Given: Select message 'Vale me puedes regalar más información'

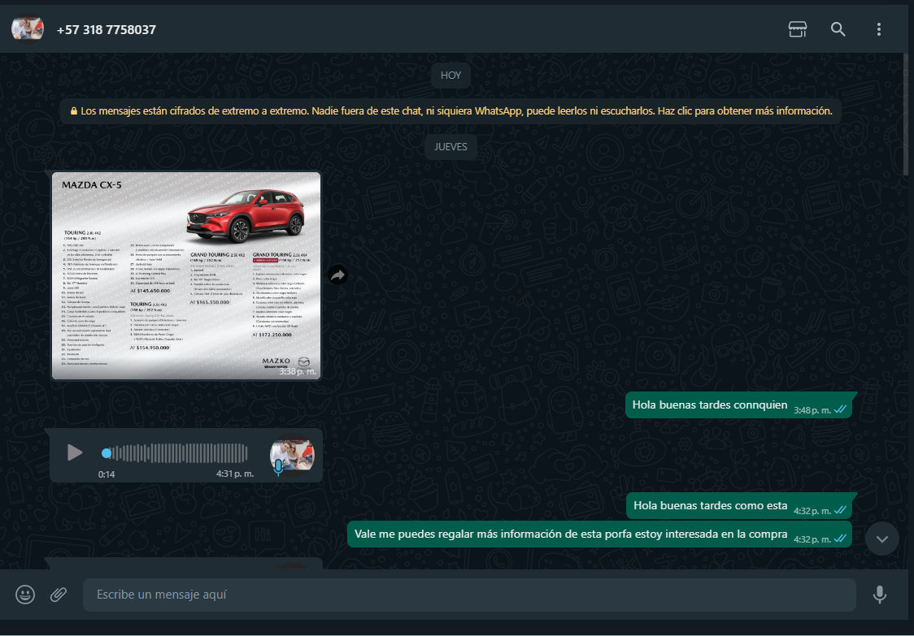Looking at the screenshot, I should pyautogui.click(x=599, y=534).
